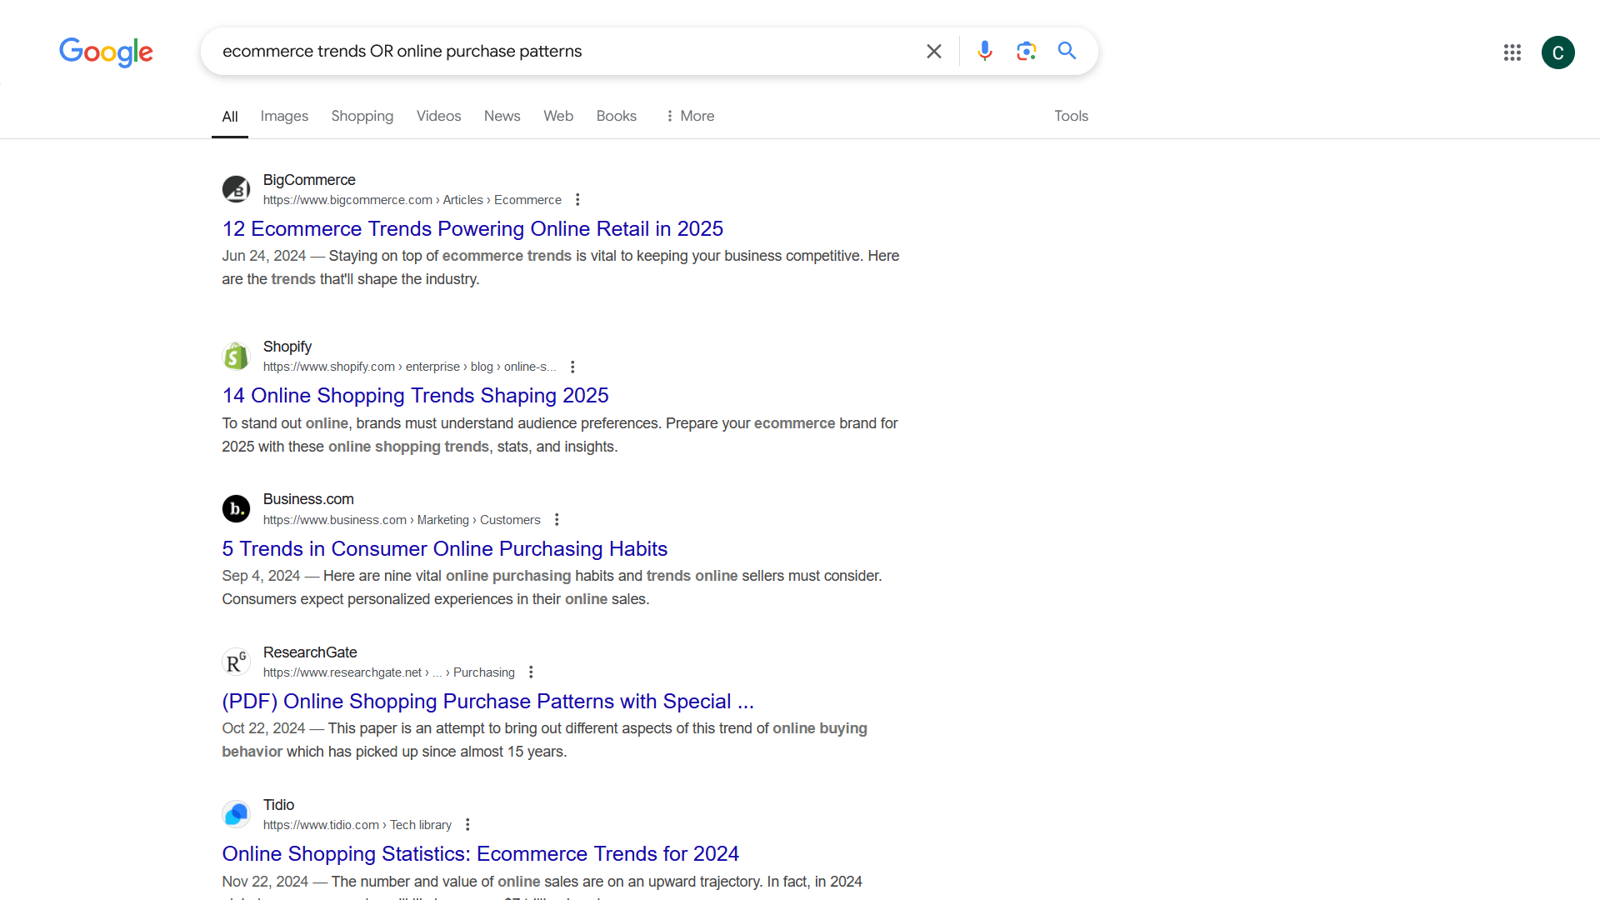Screen dimensions: 1600x900
Task: Switch to the News tab
Action: click(x=502, y=116)
